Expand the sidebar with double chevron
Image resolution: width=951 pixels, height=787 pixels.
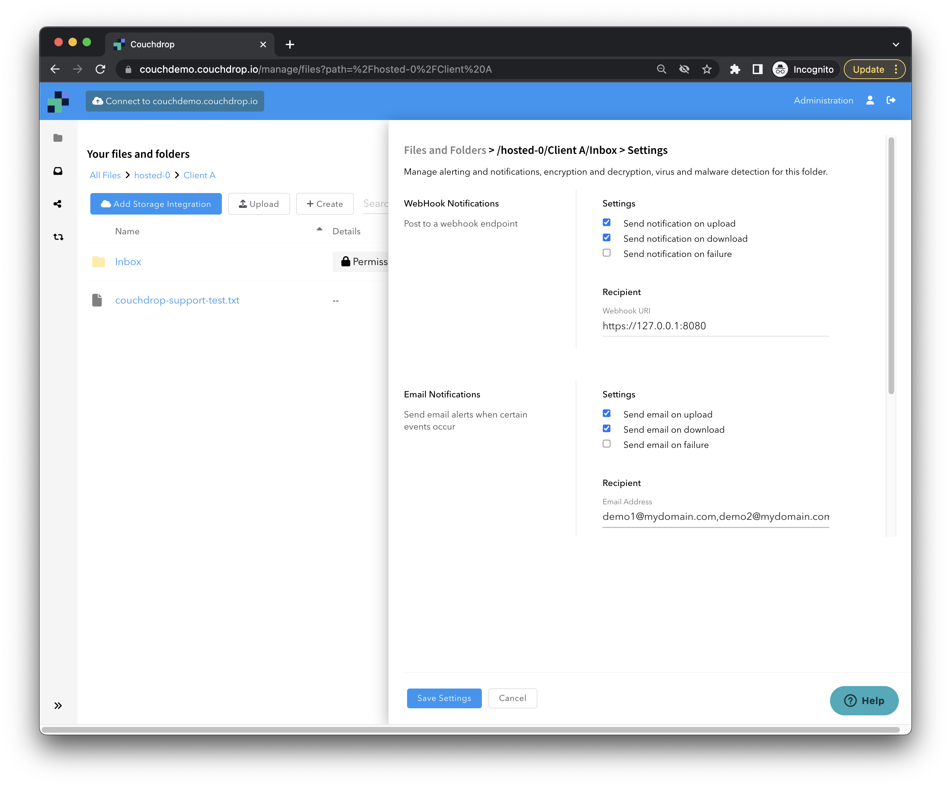58,705
